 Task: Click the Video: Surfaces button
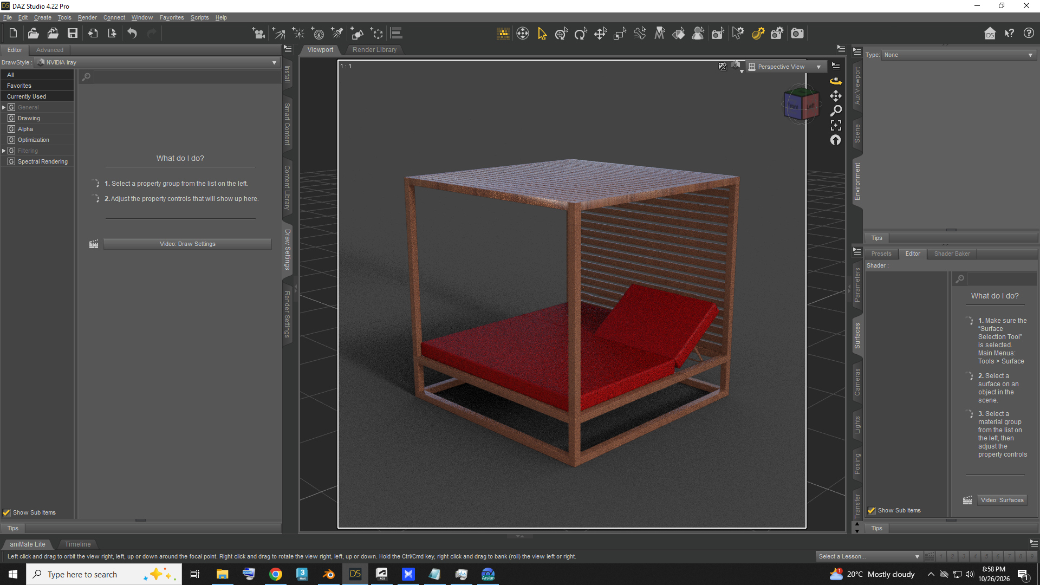[1002, 500]
